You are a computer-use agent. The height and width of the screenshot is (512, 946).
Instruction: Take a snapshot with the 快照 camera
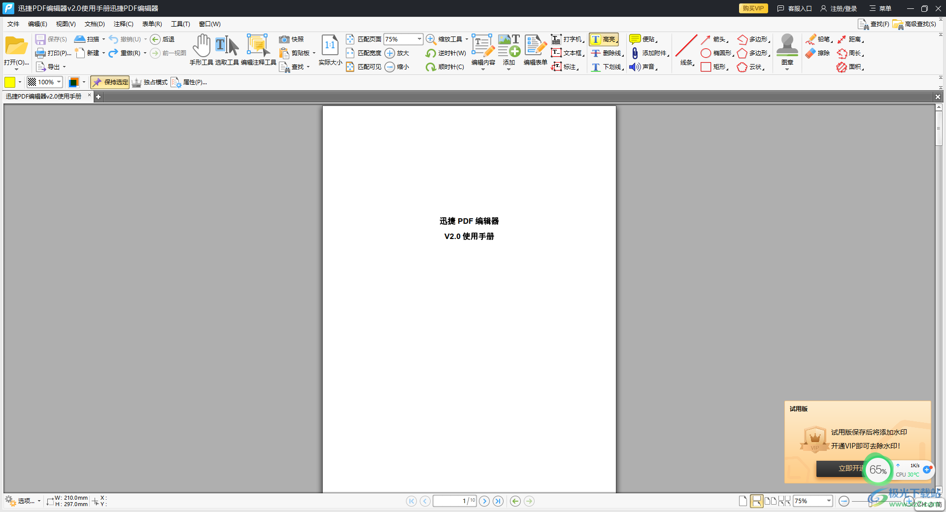(291, 39)
